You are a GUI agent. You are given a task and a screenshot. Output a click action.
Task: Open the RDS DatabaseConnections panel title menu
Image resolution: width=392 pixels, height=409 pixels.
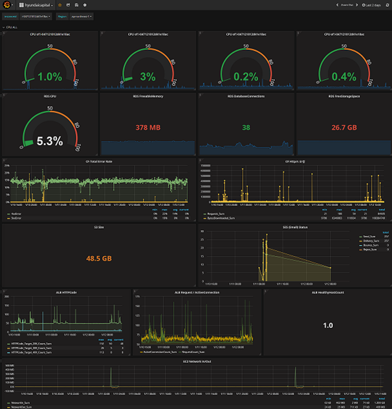pos(246,96)
